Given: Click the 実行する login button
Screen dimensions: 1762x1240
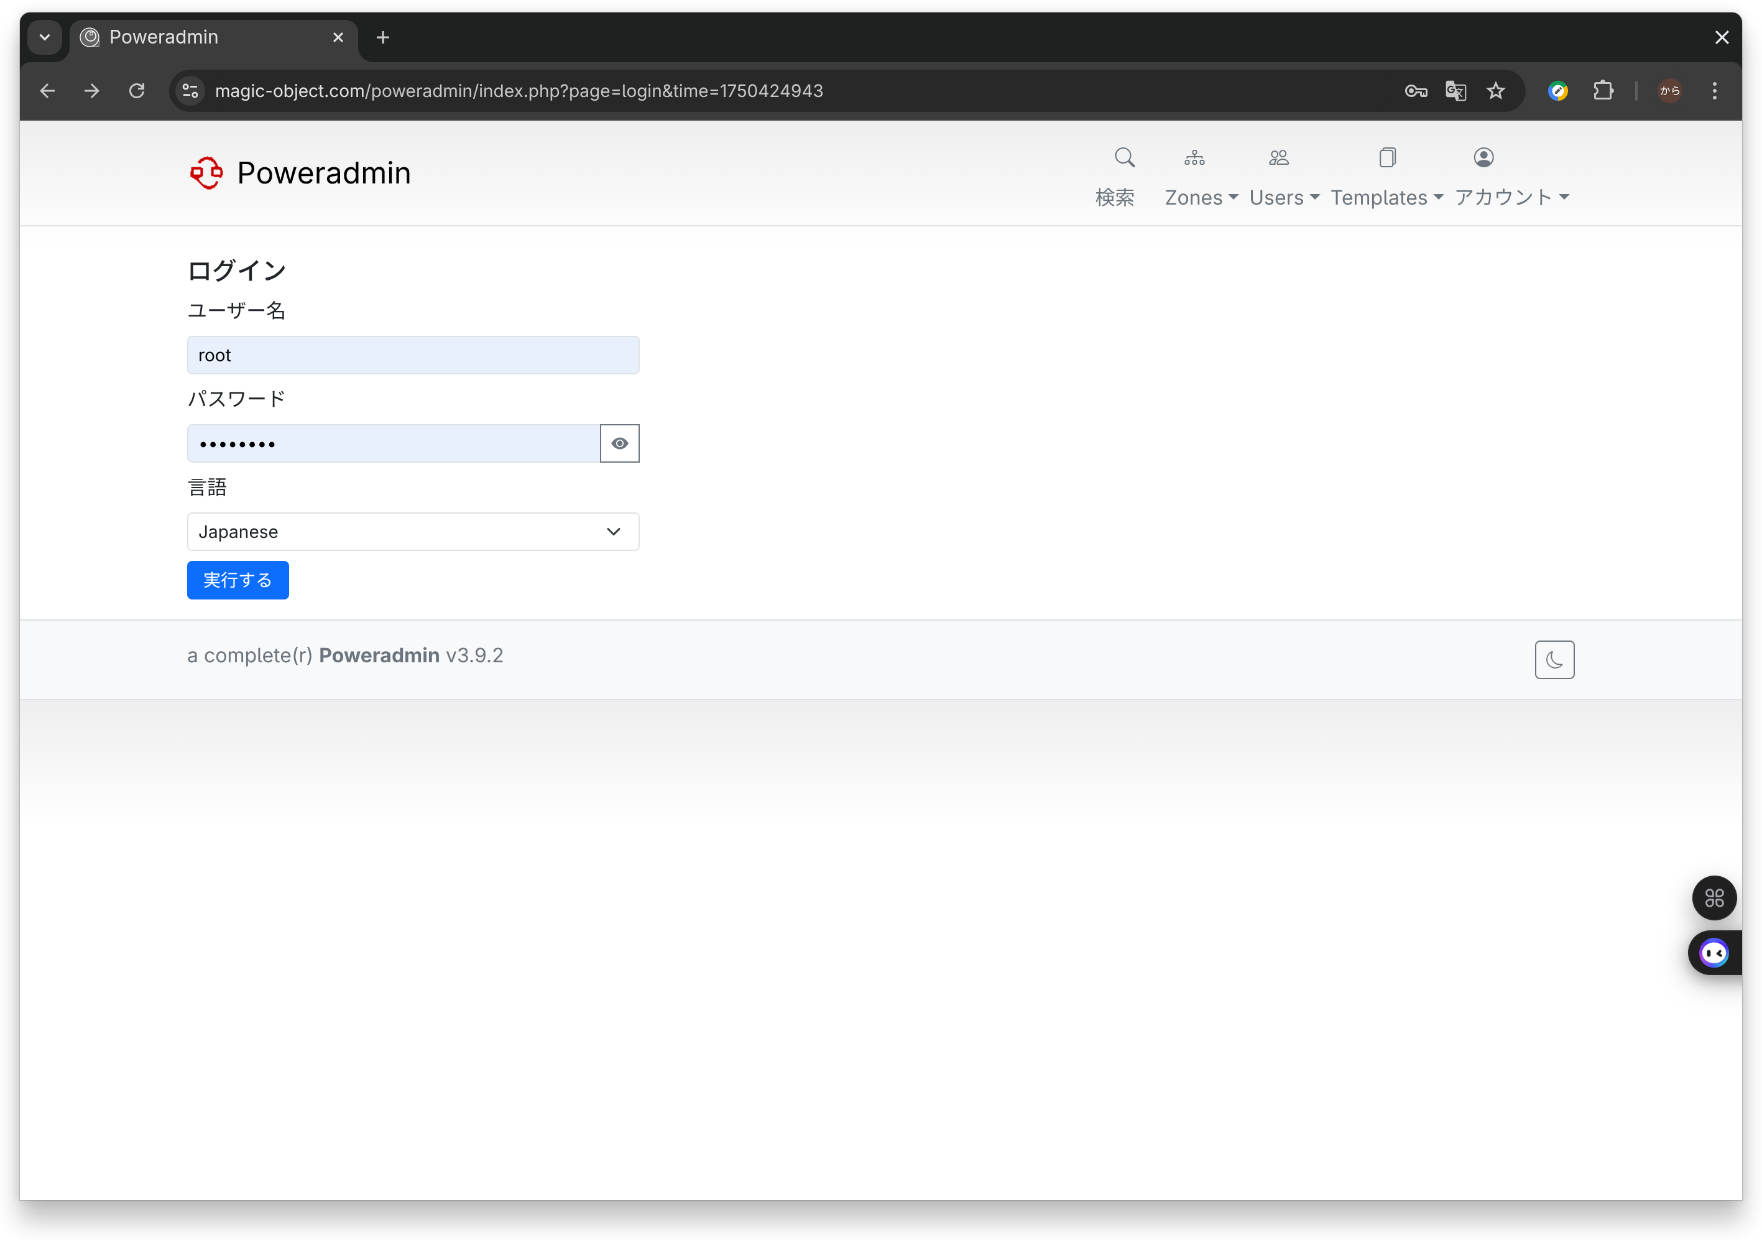Looking at the screenshot, I should pyautogui.click(x=238, y=580).
